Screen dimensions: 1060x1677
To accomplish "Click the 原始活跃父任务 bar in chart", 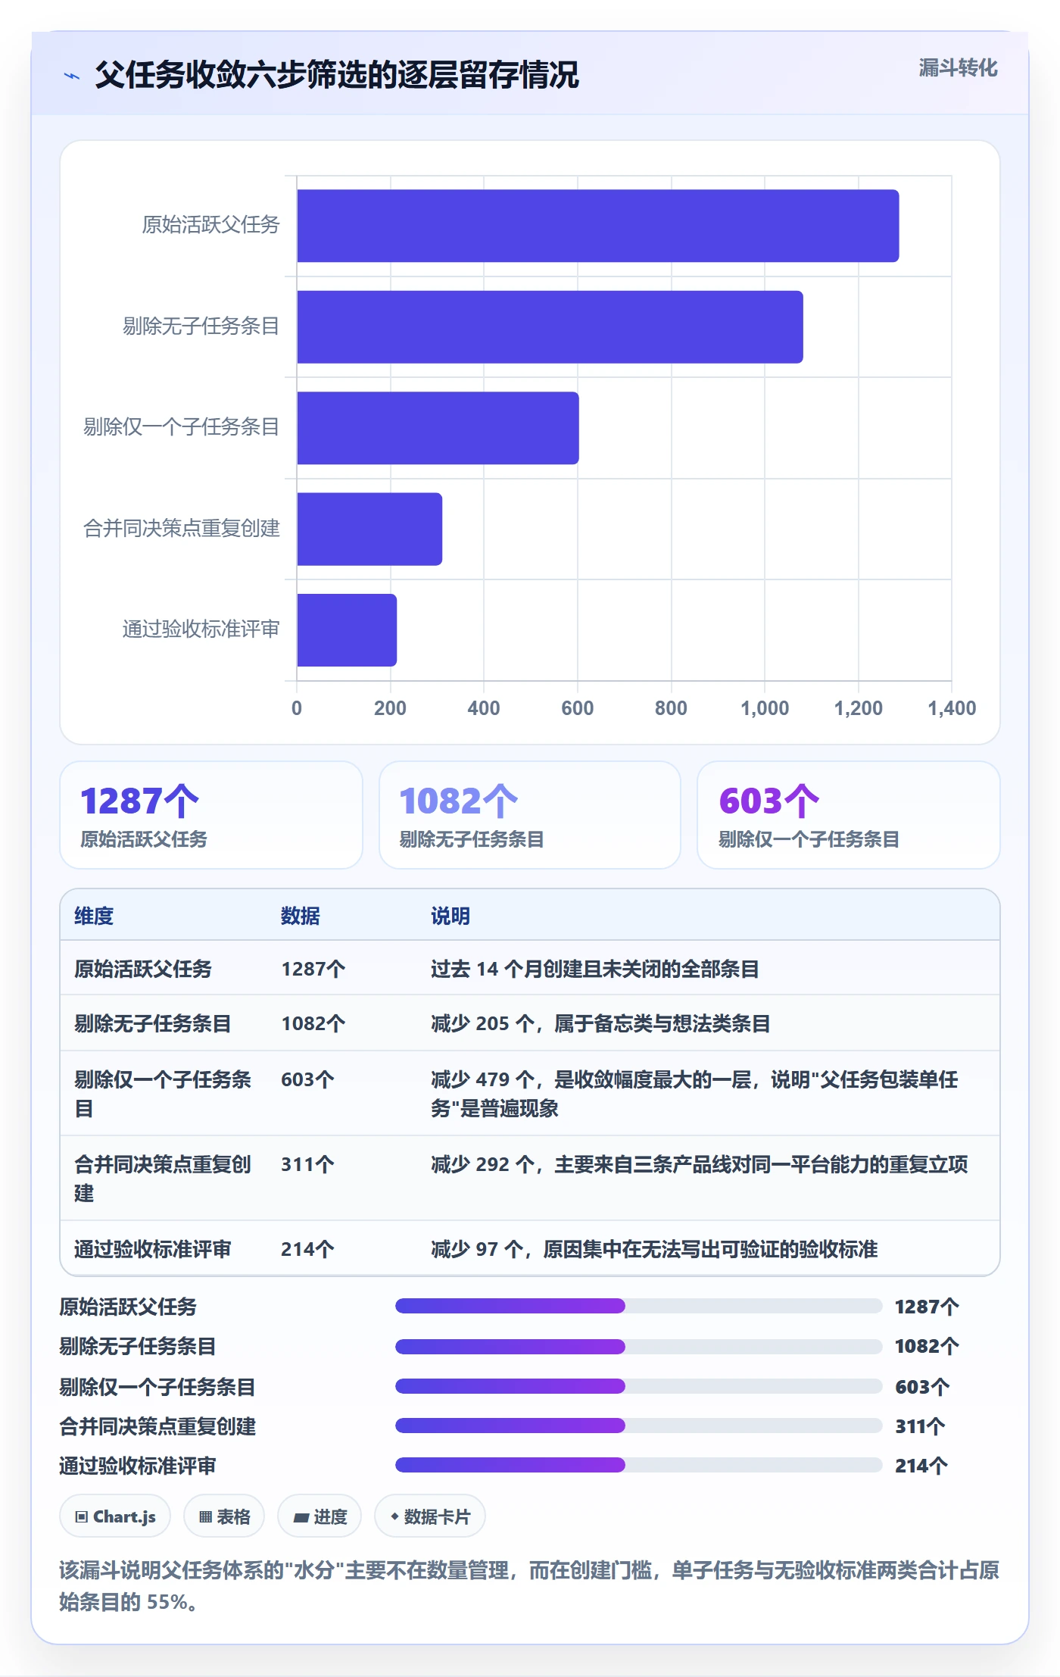I will point(597,226).
